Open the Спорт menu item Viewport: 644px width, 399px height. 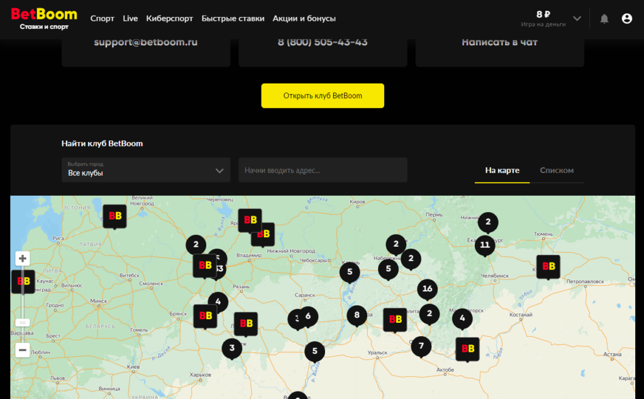click(x=103, y=18)
